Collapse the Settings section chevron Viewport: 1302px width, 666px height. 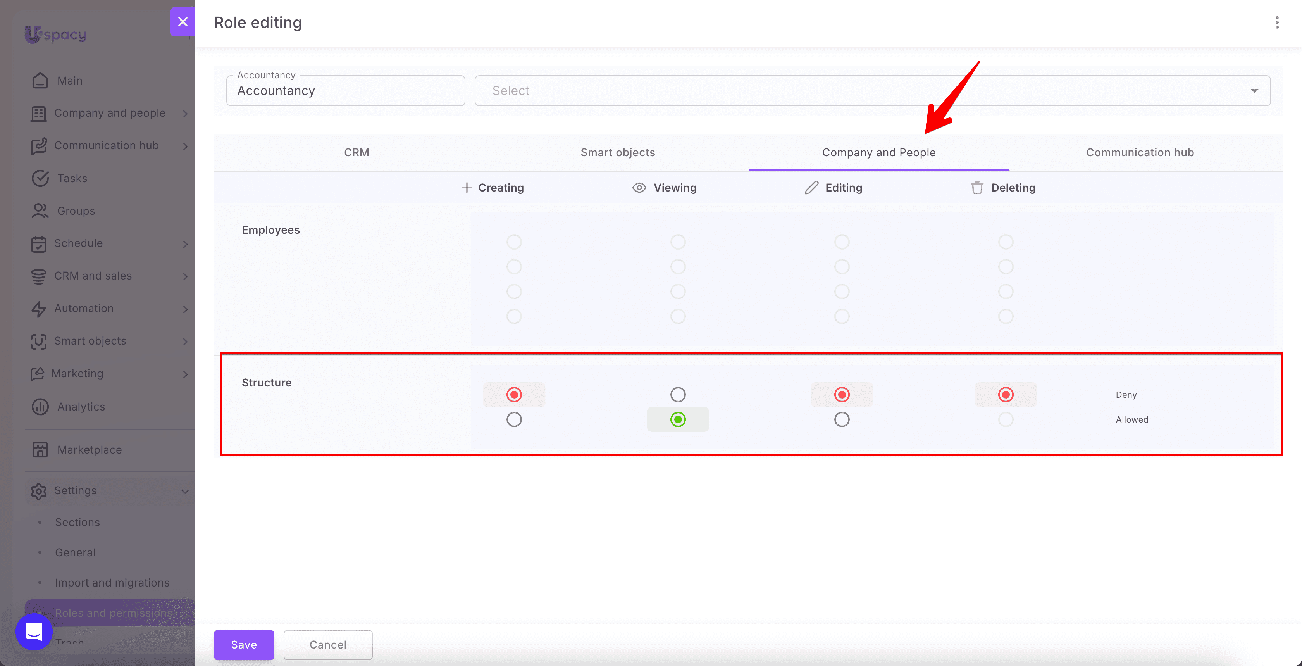point(186,492)
